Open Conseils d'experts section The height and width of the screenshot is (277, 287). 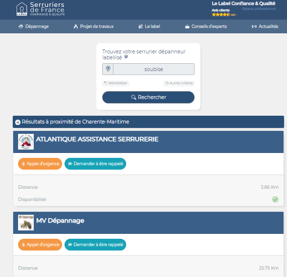click(206, 26)
